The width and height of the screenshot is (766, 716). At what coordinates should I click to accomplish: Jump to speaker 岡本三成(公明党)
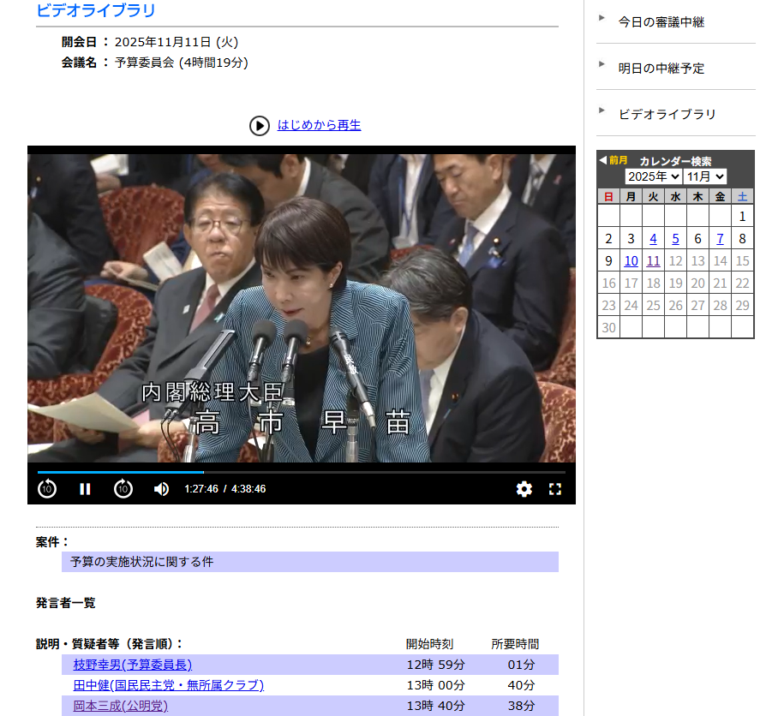click(x=120, y=706)
